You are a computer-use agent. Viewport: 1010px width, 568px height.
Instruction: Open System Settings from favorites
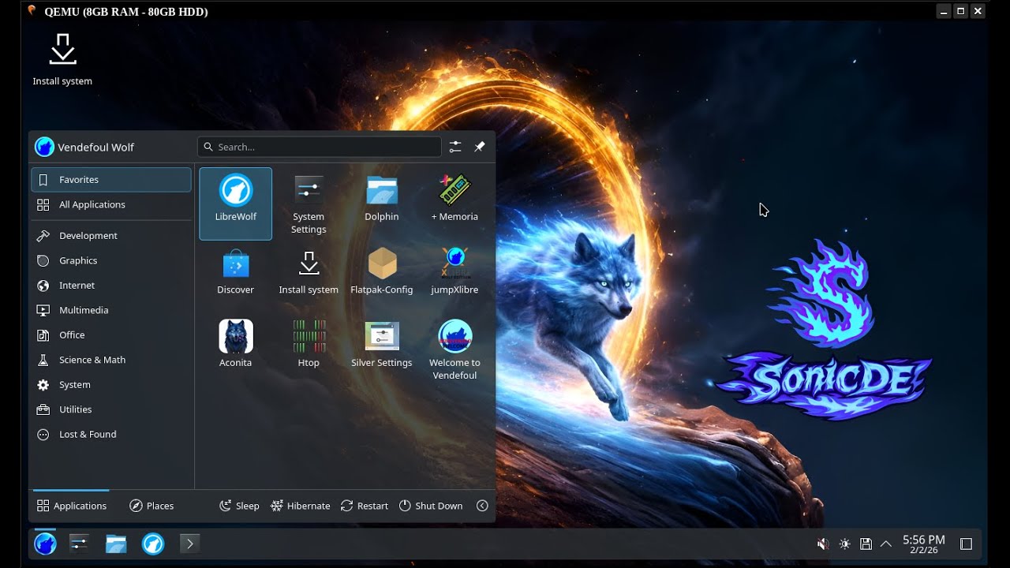pyautogui.click(x=309, y=204)
